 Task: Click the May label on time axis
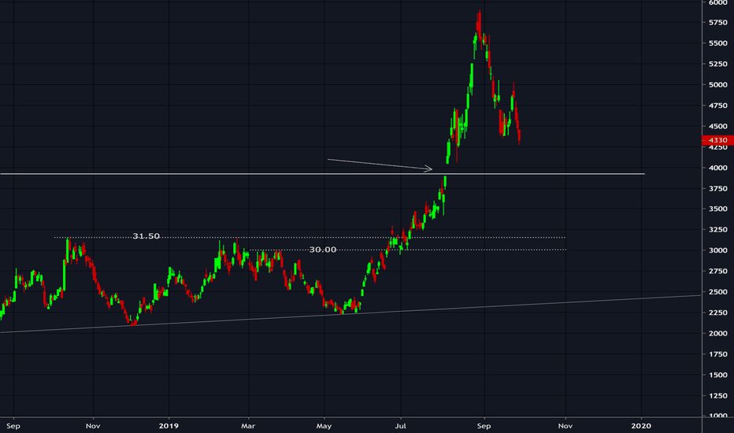pos(324,426)
